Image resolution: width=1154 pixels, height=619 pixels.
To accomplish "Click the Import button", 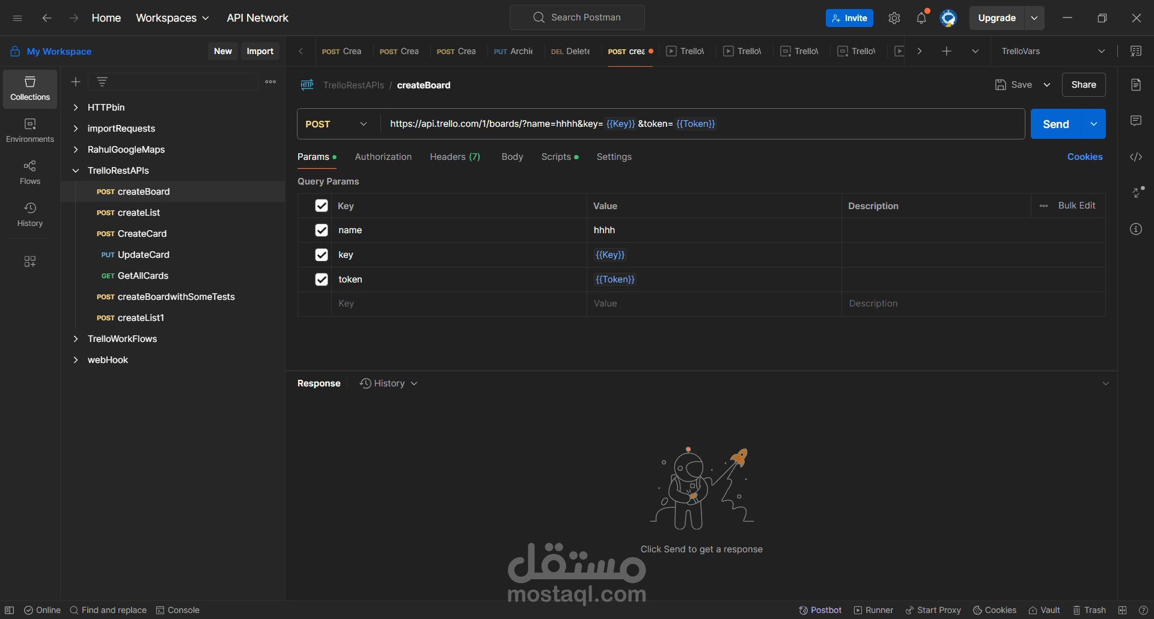I will pyautogui.click(x=260, y=51).
